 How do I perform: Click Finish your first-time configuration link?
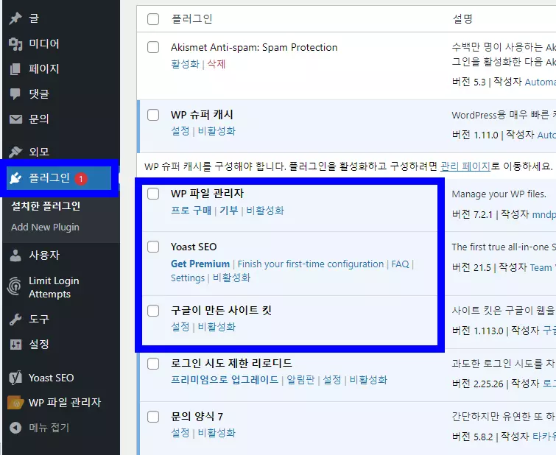(311, 264)
